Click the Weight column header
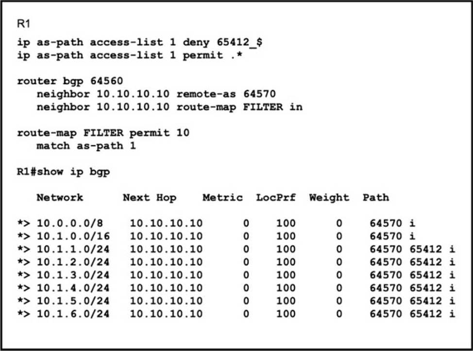This screenshot has width=473, height=351. tap(329, 197)
